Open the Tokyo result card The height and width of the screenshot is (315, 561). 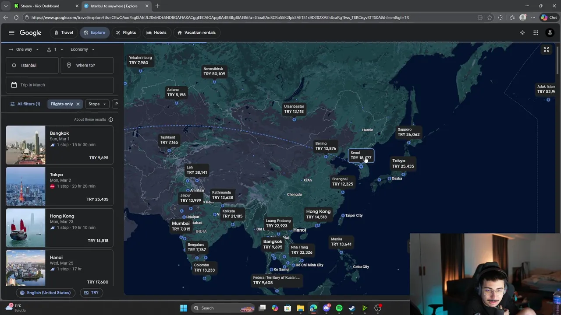[x=60, y=186]
